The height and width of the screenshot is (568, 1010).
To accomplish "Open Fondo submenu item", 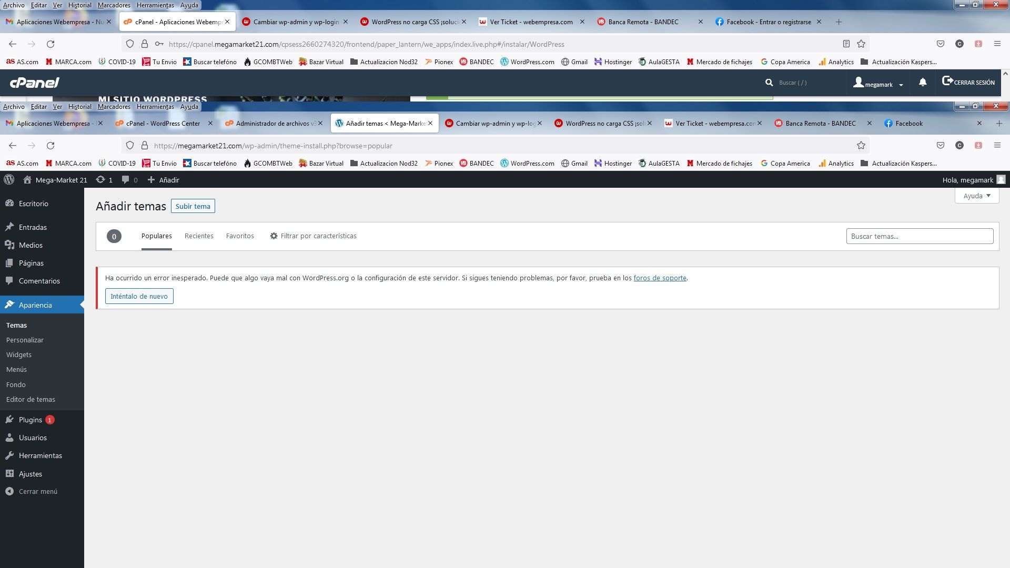I will pos(16,385).
